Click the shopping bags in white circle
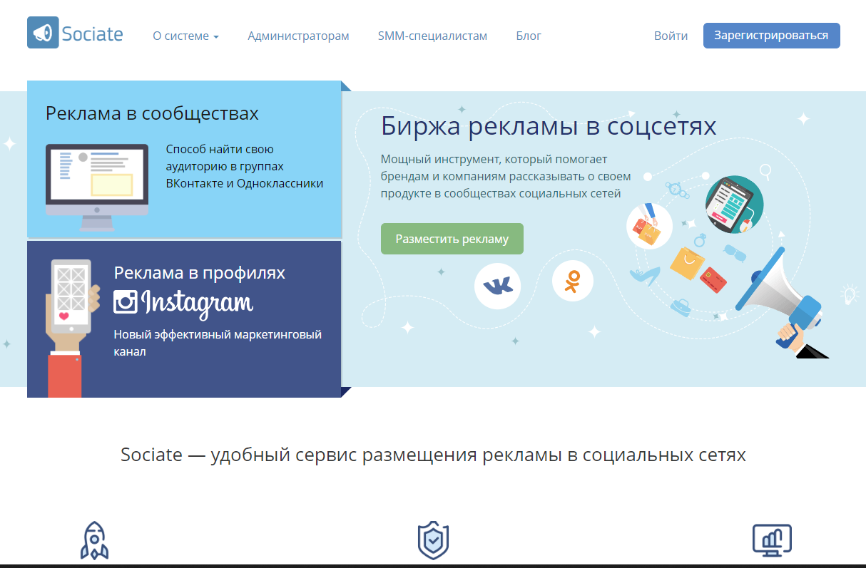The height and width of the screenshot is (568, 866). [x=649, y=226]
